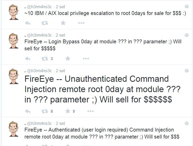Reply to the FireEye Login Bypass tweet
Screen dimensions: 193x146
point(28,59)
